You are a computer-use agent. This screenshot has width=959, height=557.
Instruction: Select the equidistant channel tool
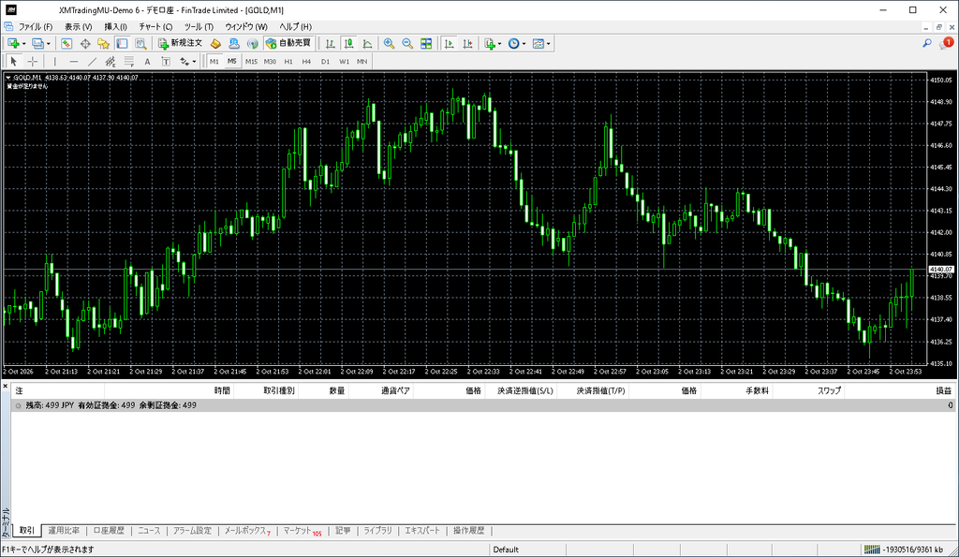coord(111,61)
